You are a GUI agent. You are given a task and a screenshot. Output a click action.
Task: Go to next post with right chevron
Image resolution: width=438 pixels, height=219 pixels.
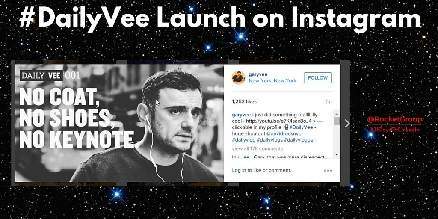point(347,124)
